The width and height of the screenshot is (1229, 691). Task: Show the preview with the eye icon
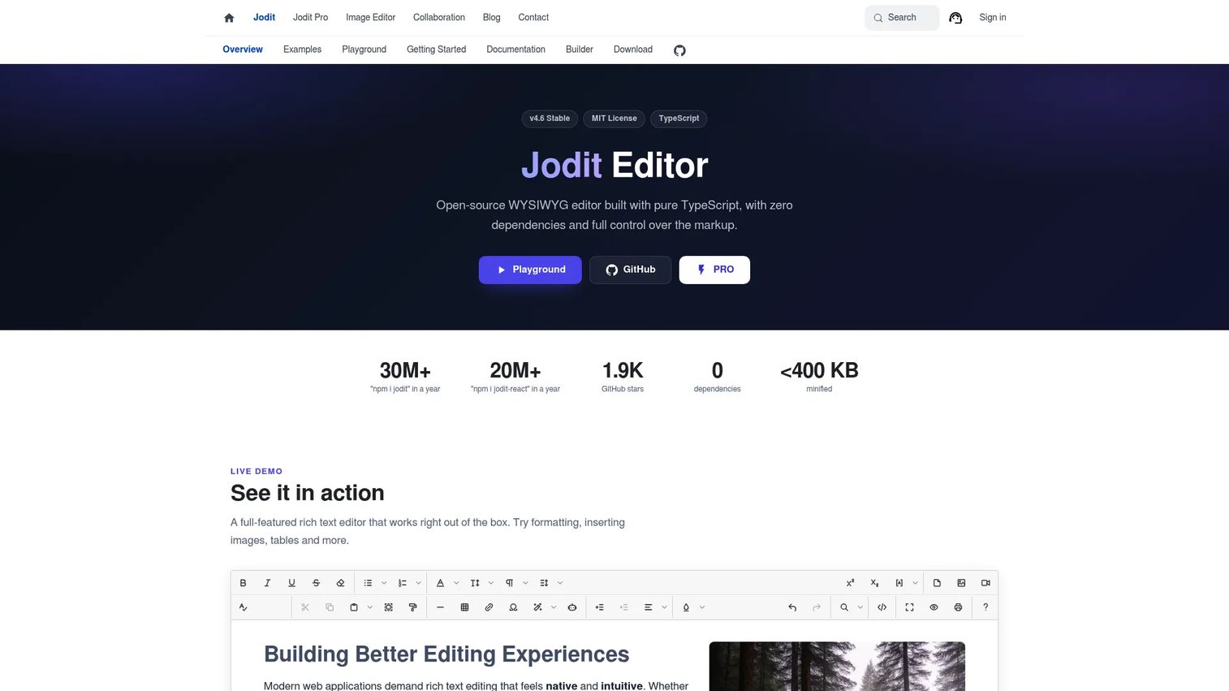[934, 607]
